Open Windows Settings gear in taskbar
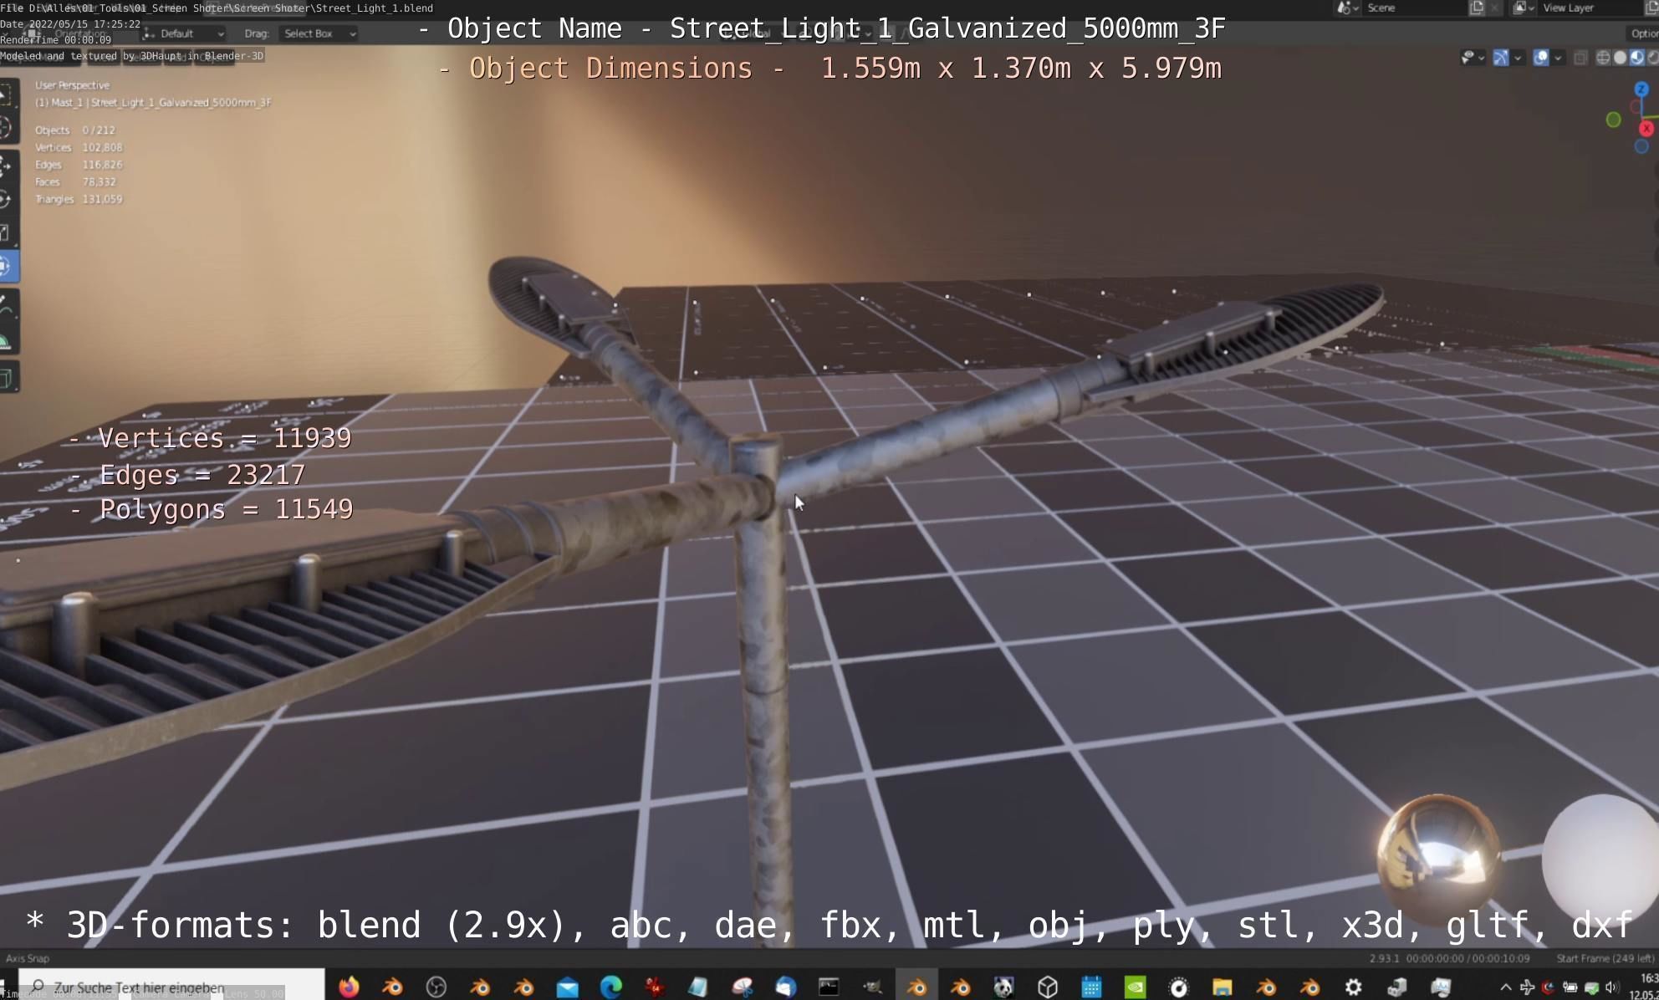This screenshot has height=1000, width=1659. (x=1353, y=987)
